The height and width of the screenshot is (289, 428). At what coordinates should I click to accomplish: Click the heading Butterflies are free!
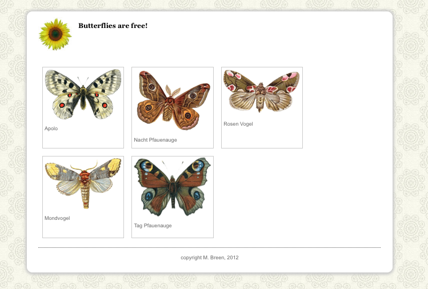coord(113,26)
